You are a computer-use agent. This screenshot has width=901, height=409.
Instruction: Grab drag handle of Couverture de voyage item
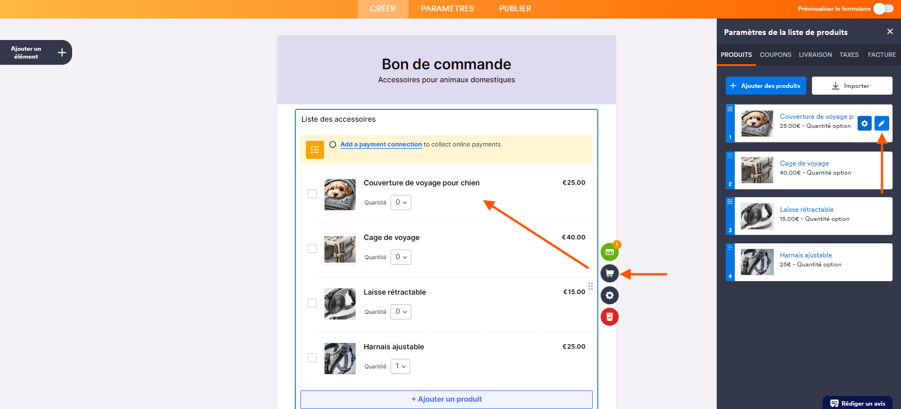tap(730, 109)
